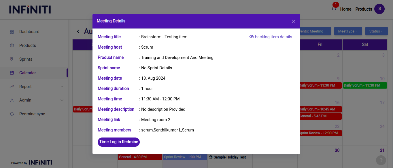The image size is (393, 168).
Task: Open Products in top navigation
Action: coord(364,9)
